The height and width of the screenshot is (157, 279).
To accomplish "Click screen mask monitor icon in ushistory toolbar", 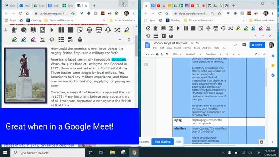I will (x=99, y=30).
